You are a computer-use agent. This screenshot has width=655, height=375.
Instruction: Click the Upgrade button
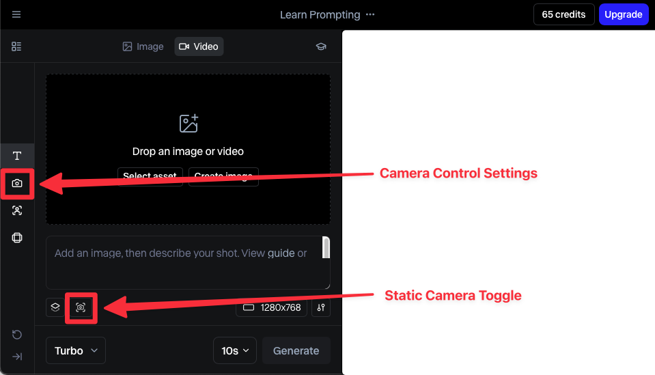(x=623, y=14)
